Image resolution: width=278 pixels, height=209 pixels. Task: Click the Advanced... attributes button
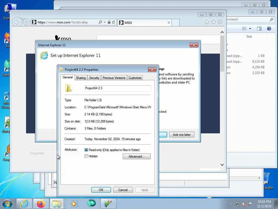tap(137, 156)
